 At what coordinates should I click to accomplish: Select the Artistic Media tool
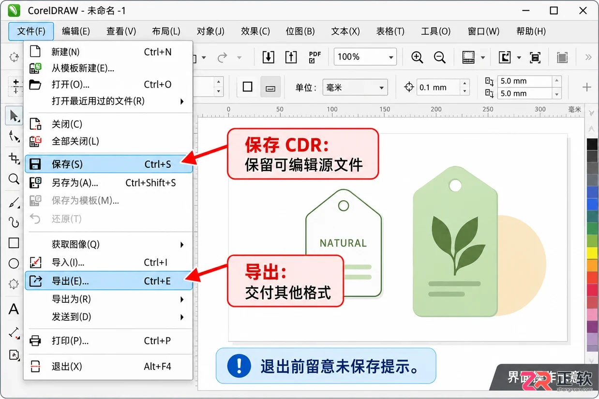pos(14,222)
